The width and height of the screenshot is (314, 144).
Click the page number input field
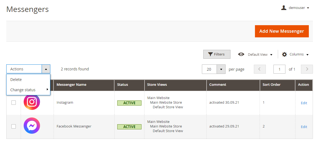click(279, 69)
